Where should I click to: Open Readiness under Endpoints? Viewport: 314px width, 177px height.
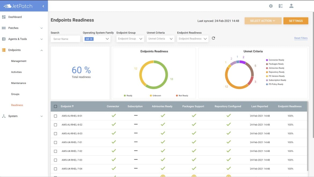tap(17, 105)
